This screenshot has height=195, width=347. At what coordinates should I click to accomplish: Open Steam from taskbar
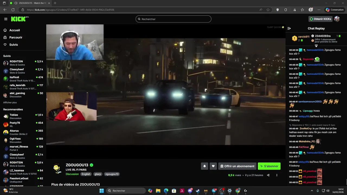click(198, 191)
